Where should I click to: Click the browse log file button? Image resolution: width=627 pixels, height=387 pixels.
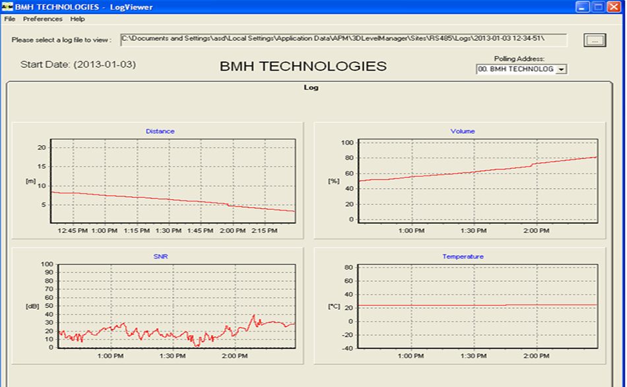[595, 40]
